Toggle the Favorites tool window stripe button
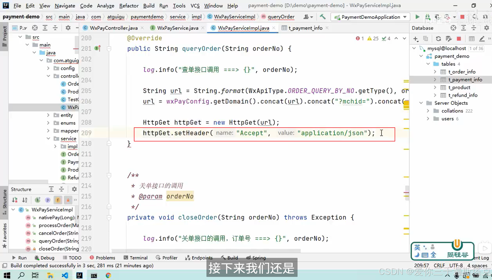 pos(4,235)
